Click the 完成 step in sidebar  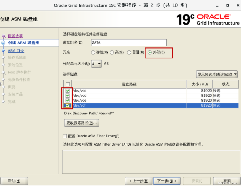pyautogui.click(x=11, y=102)
